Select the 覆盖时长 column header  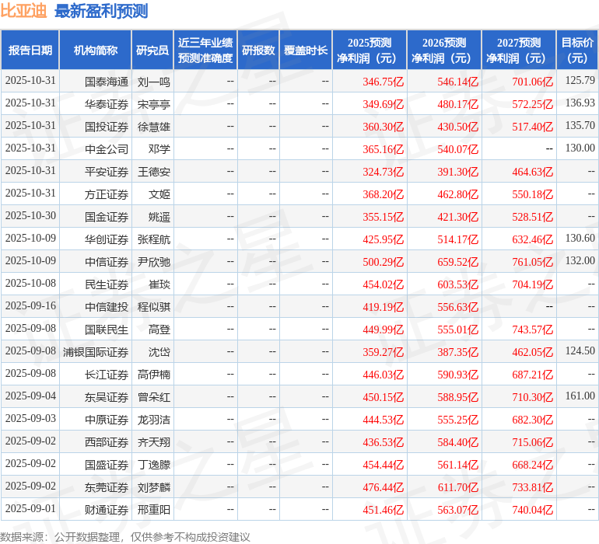coord(306,50)
